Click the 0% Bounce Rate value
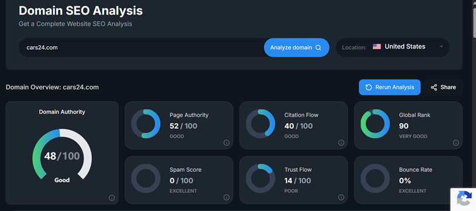Image resolution: width=476 pixels, height=211 pixels. click(x=405, y=181)
